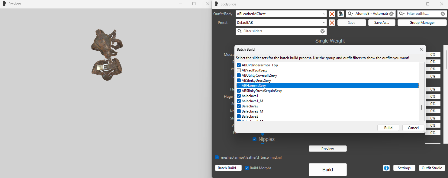Maximize the Preview window
Image resolution: width=448 pixels, height=178 pixels.
194,4
